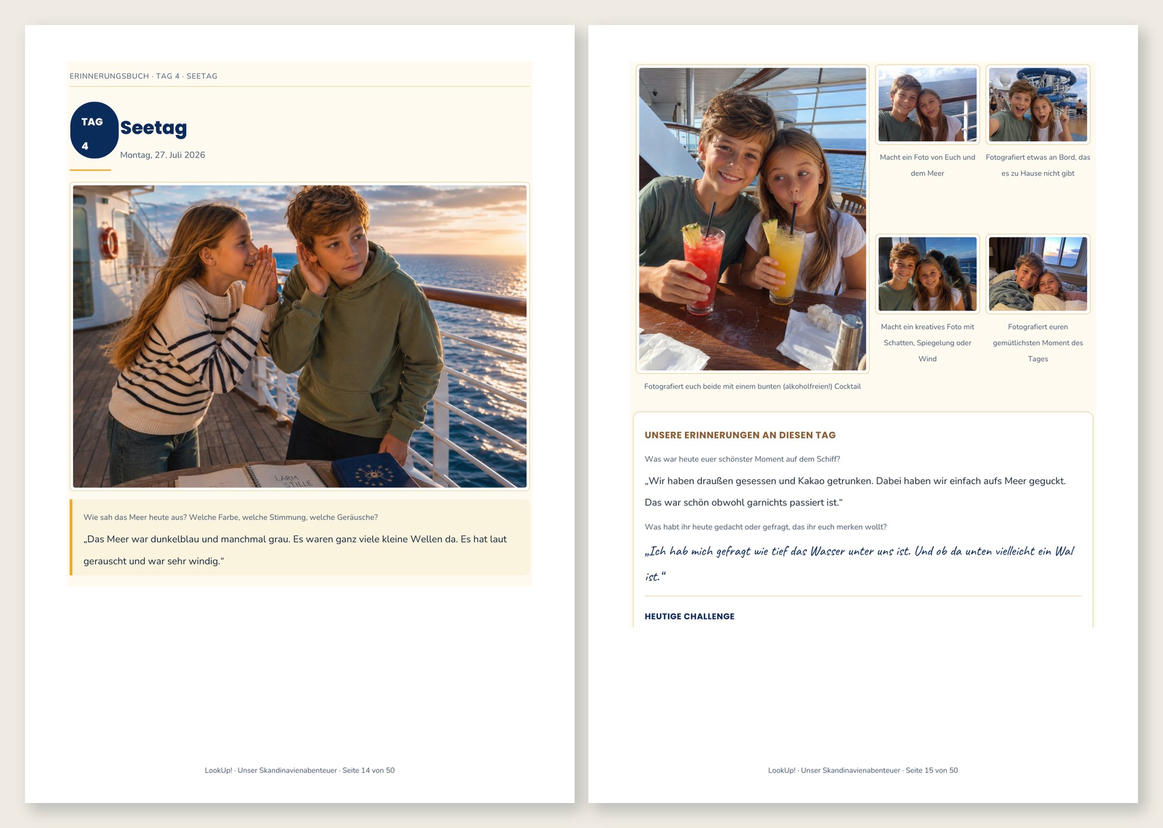Click the page 14 footer text
Viewport: 1163px width, 828px height.
click(x=299, y=770)
